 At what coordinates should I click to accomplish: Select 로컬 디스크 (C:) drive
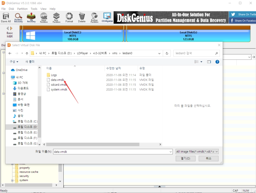[25, 122]
